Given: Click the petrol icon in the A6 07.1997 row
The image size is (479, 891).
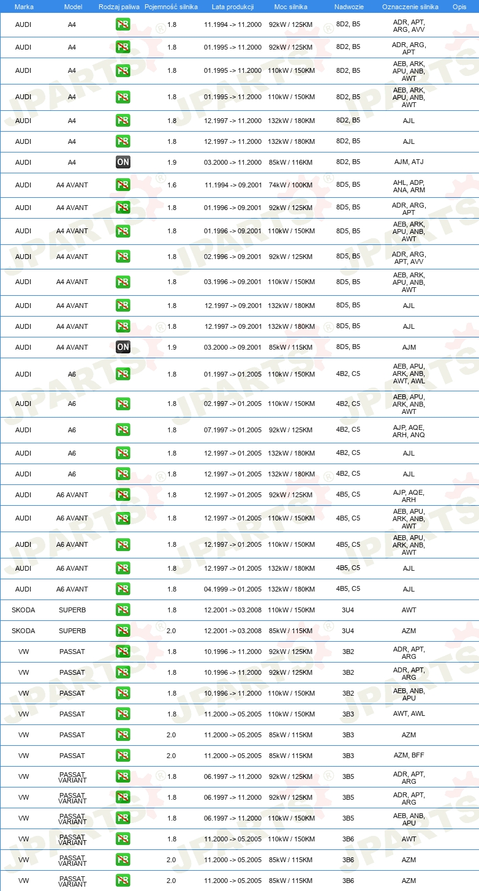Looking at the screenshot, I should click(x=123, y=430).
